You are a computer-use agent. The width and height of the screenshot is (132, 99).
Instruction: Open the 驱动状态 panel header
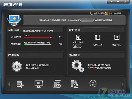point(96,55)
